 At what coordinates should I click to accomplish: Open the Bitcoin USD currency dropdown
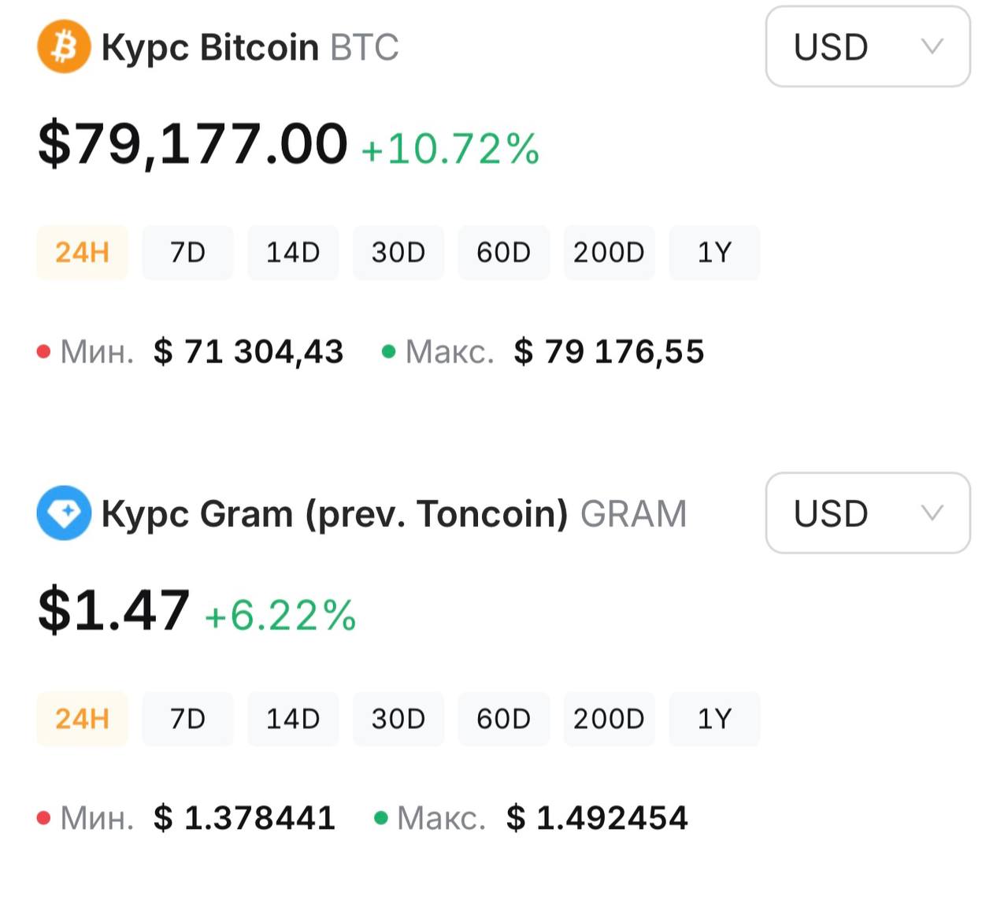[x=868, y=46]
